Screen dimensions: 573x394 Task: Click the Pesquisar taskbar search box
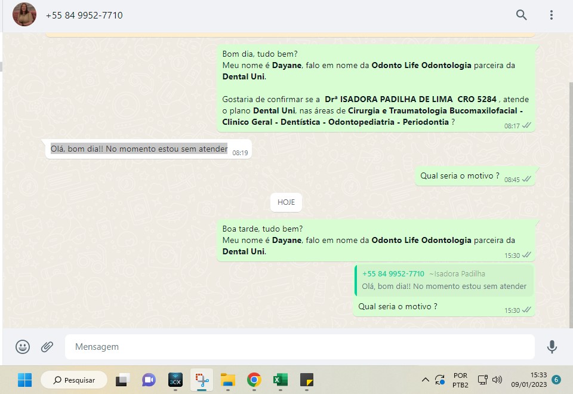(x=74, y=380)
